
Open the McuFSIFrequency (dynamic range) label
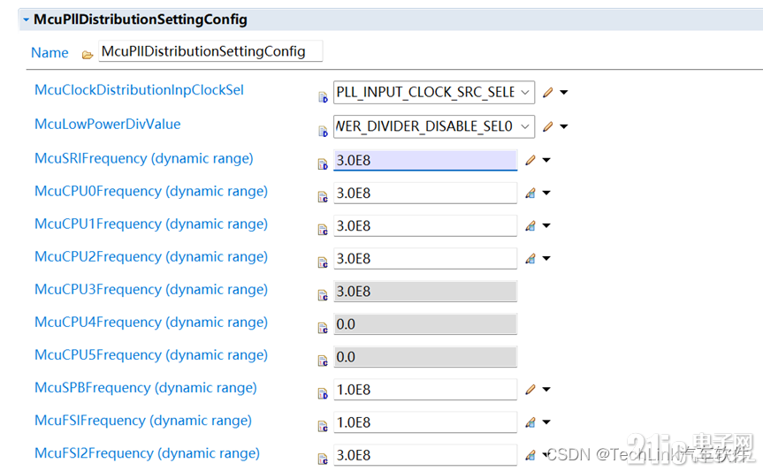[143, 421]
